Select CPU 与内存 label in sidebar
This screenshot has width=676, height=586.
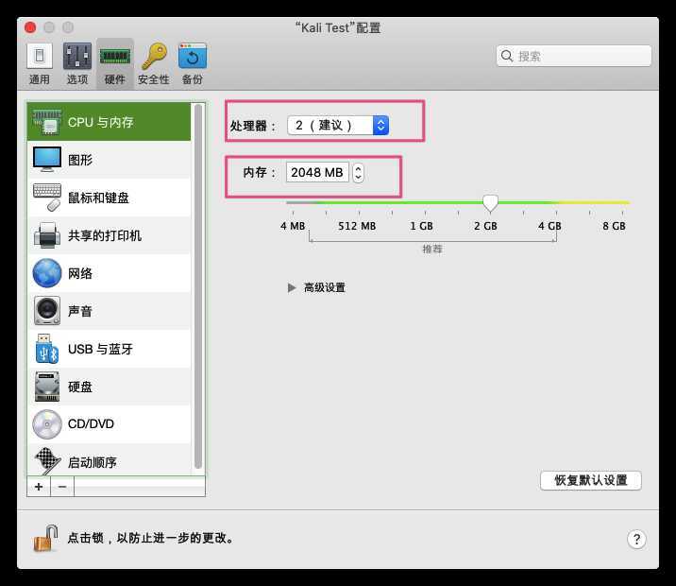coord(100,122)
